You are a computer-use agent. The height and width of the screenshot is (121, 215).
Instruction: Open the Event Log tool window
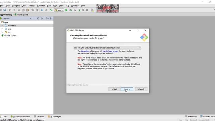click(191, 117)
